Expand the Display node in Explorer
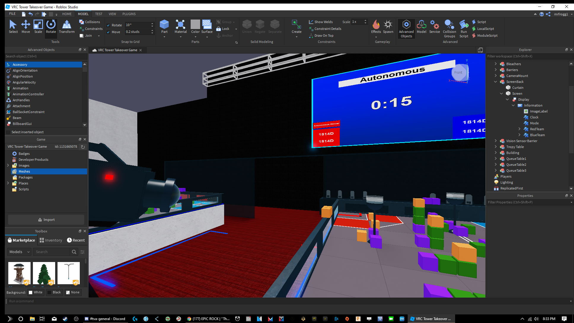Viewport: 574px width, 323px height. pos(507,99)
